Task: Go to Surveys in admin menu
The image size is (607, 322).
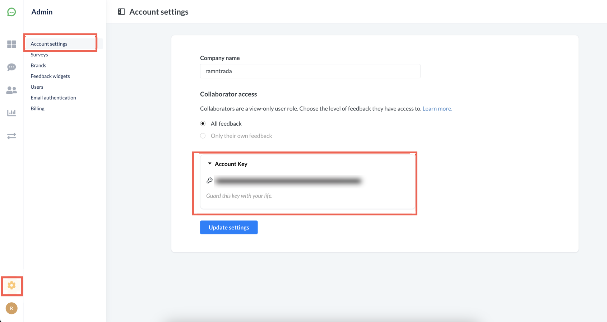Action: coord(39,55)
